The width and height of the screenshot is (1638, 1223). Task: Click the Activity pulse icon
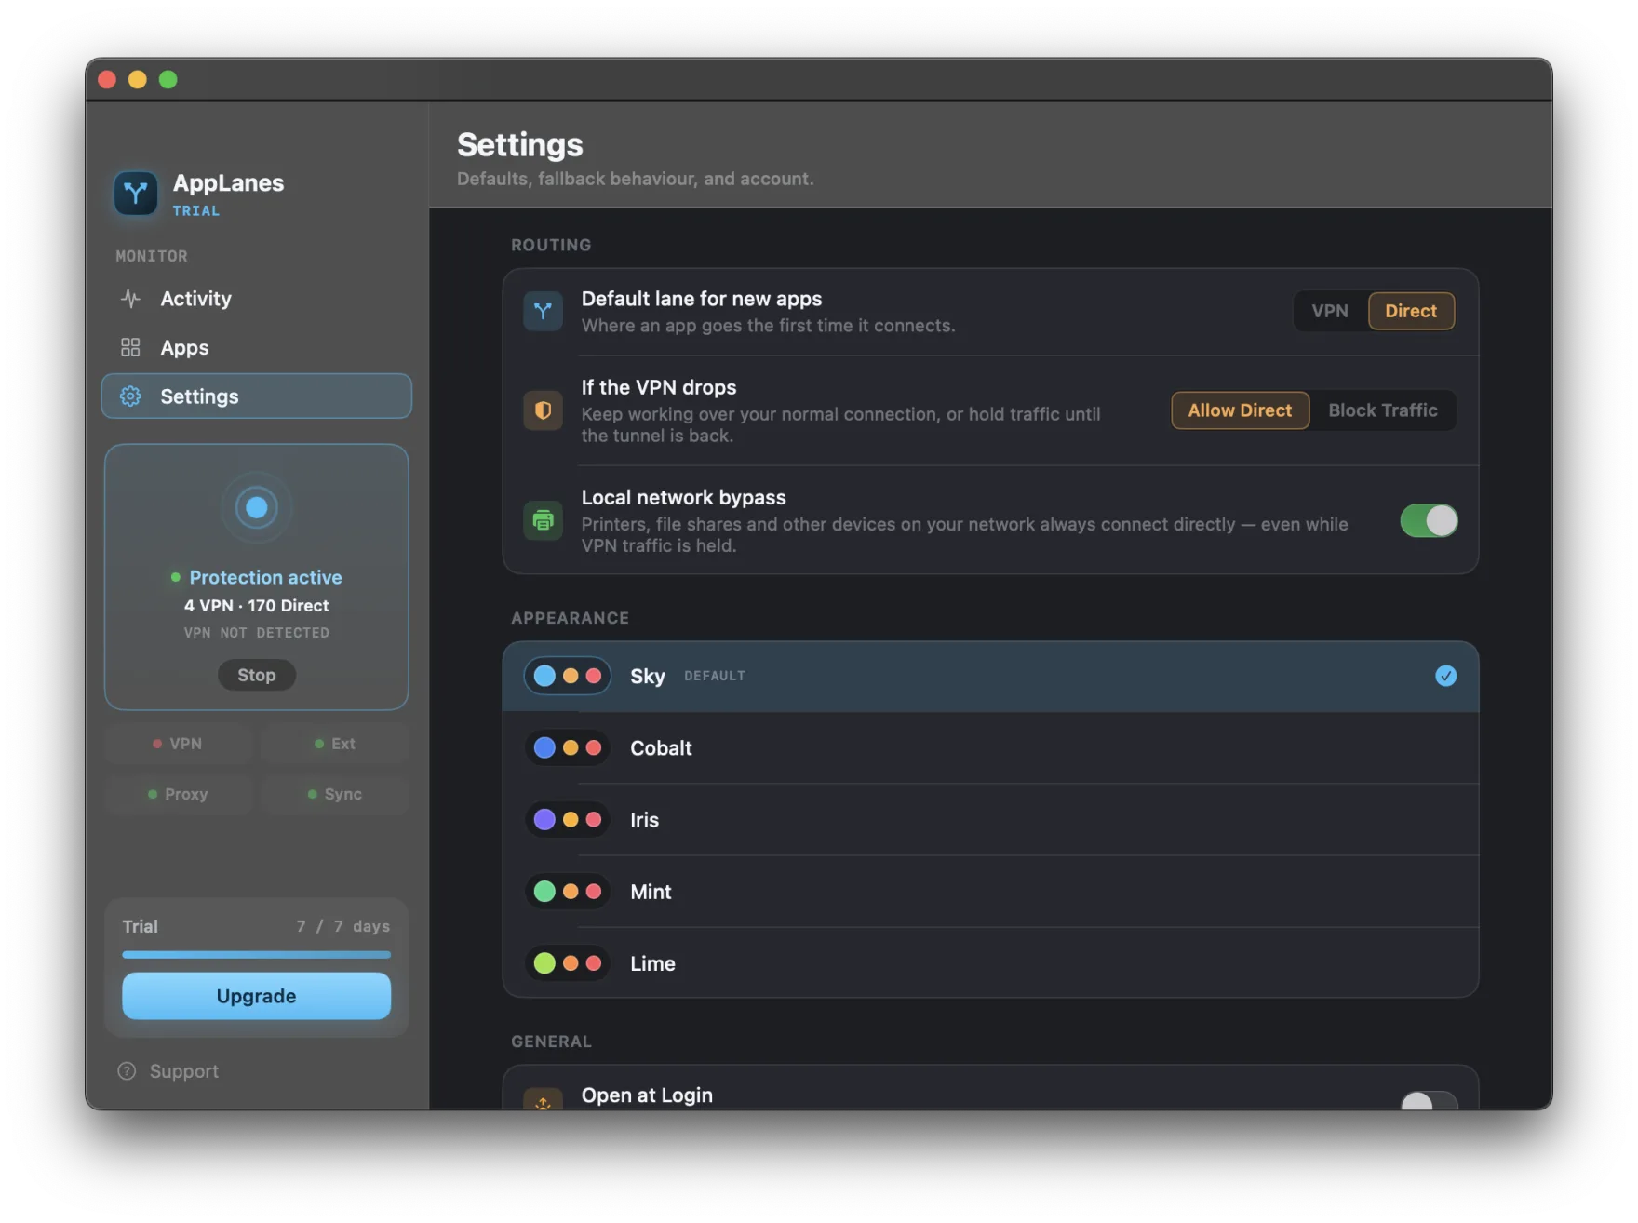click(130, 299)
